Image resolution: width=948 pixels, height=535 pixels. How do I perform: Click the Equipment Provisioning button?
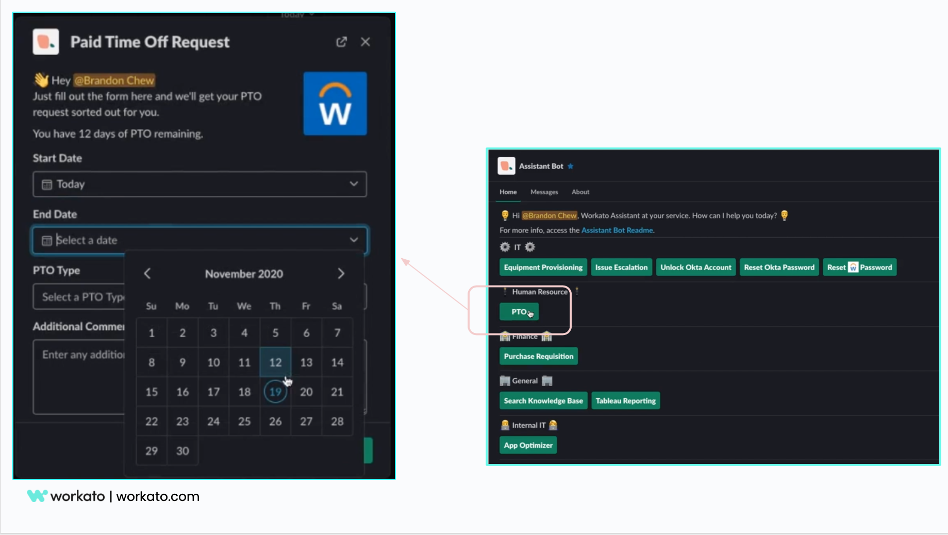[x=543, y=267]
